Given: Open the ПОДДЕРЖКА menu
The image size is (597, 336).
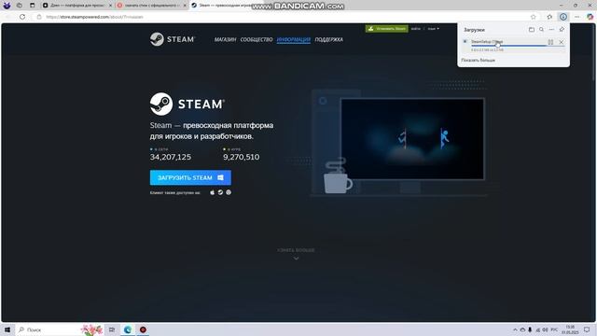Looking at the screenshot, I should click(x=329, y=39).
